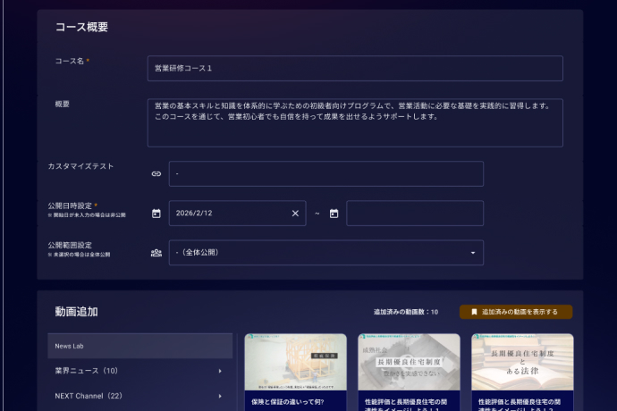Select the 保険と保証の違いって何? video thumbnail
The width and height of the screenshot is (617, 411).
pos(295,362)
